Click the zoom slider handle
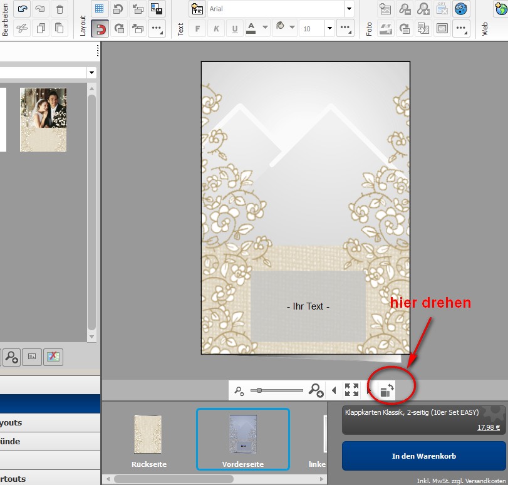 (259, 390)
